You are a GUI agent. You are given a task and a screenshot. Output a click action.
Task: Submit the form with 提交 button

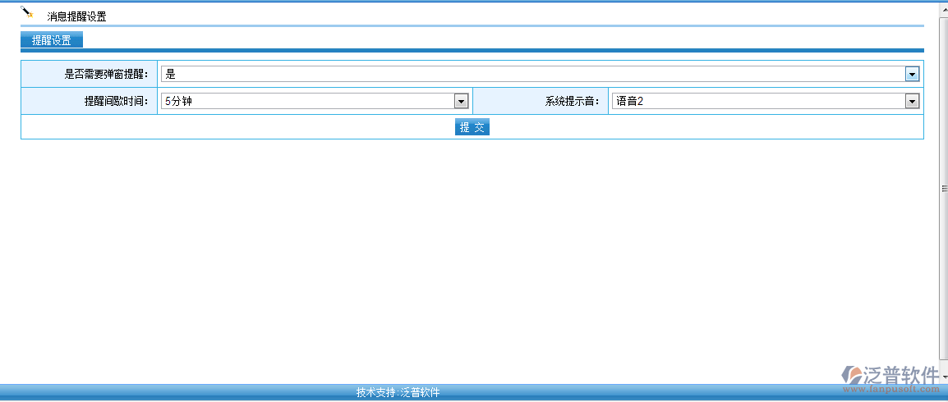click(x=472, y=127)
